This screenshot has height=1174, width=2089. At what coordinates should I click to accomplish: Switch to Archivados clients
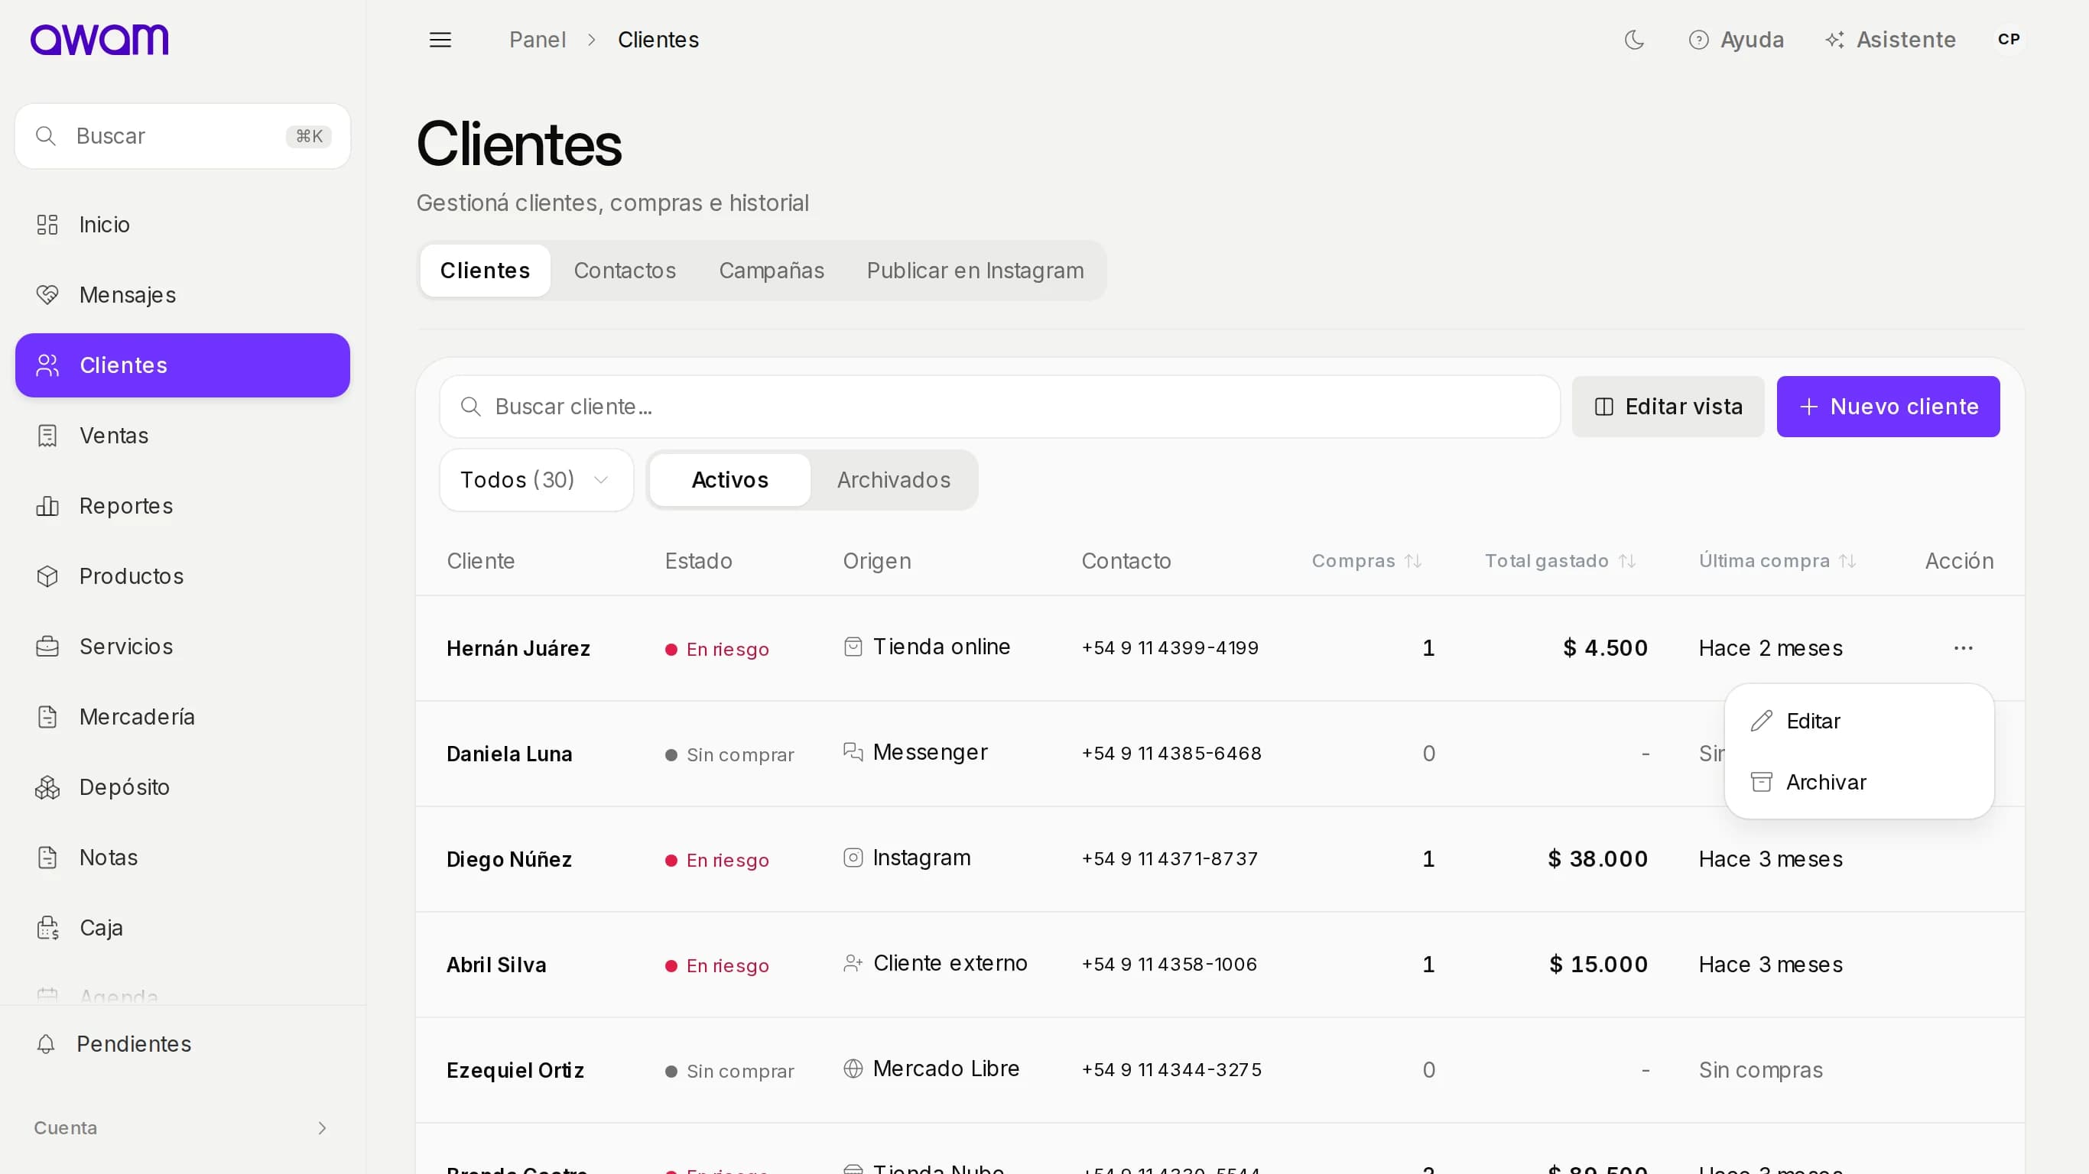(894, 480)
